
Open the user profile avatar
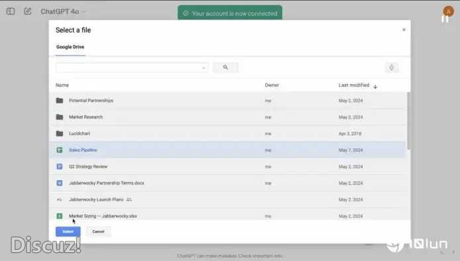coord(448,11)
